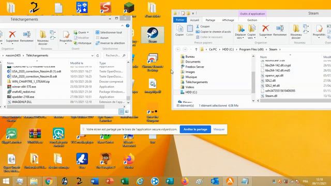Click Renommer icon in Téléchargements window
The height and width of the screenshot is (186, 331).
27,35
